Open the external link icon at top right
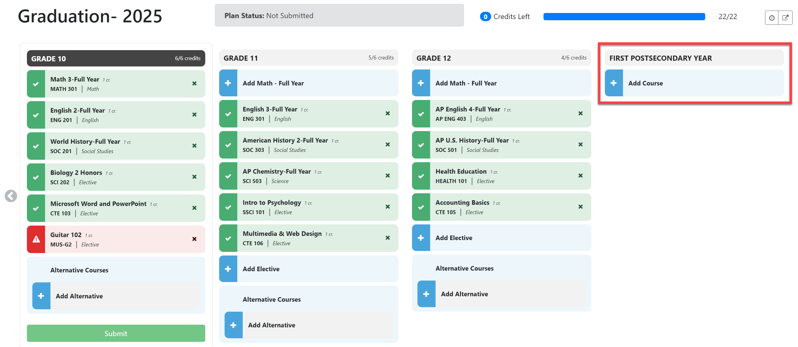 click(785, 18)
